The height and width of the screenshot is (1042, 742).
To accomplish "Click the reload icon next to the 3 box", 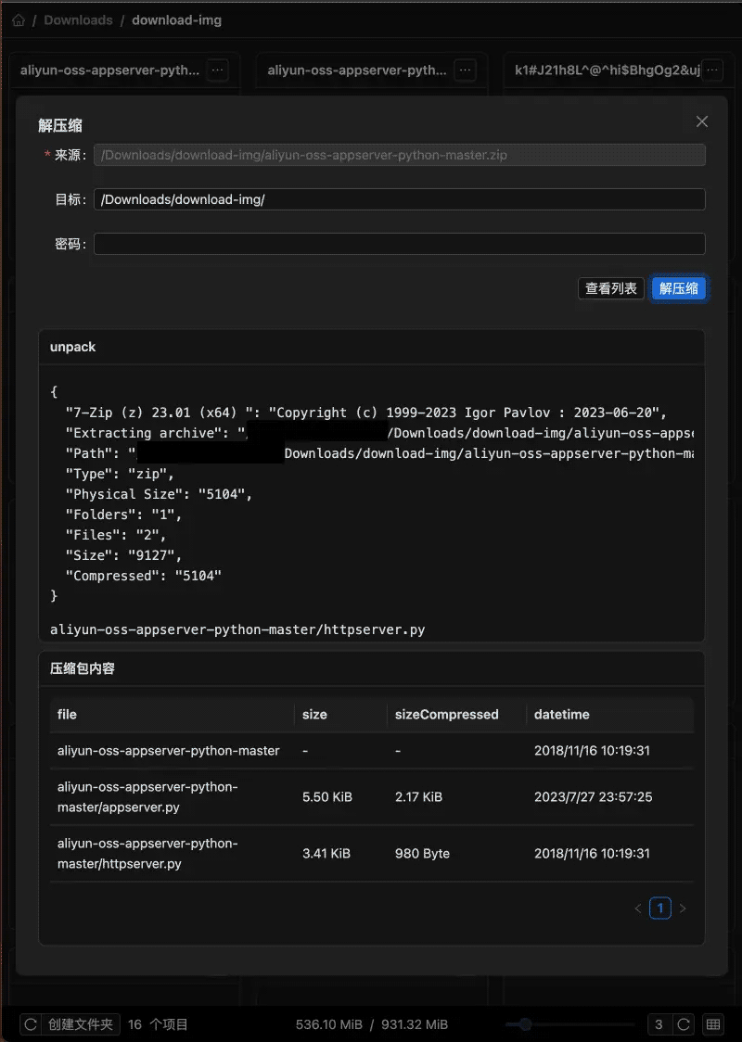I will pos(684,1024).
